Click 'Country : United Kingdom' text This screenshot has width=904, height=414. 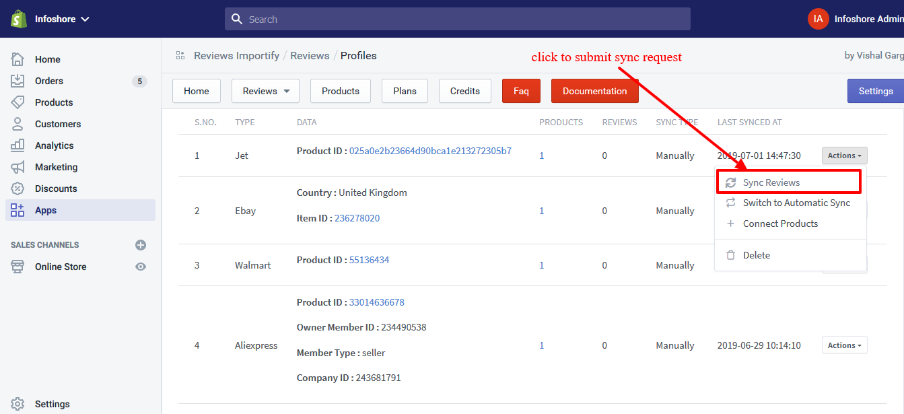352,193
